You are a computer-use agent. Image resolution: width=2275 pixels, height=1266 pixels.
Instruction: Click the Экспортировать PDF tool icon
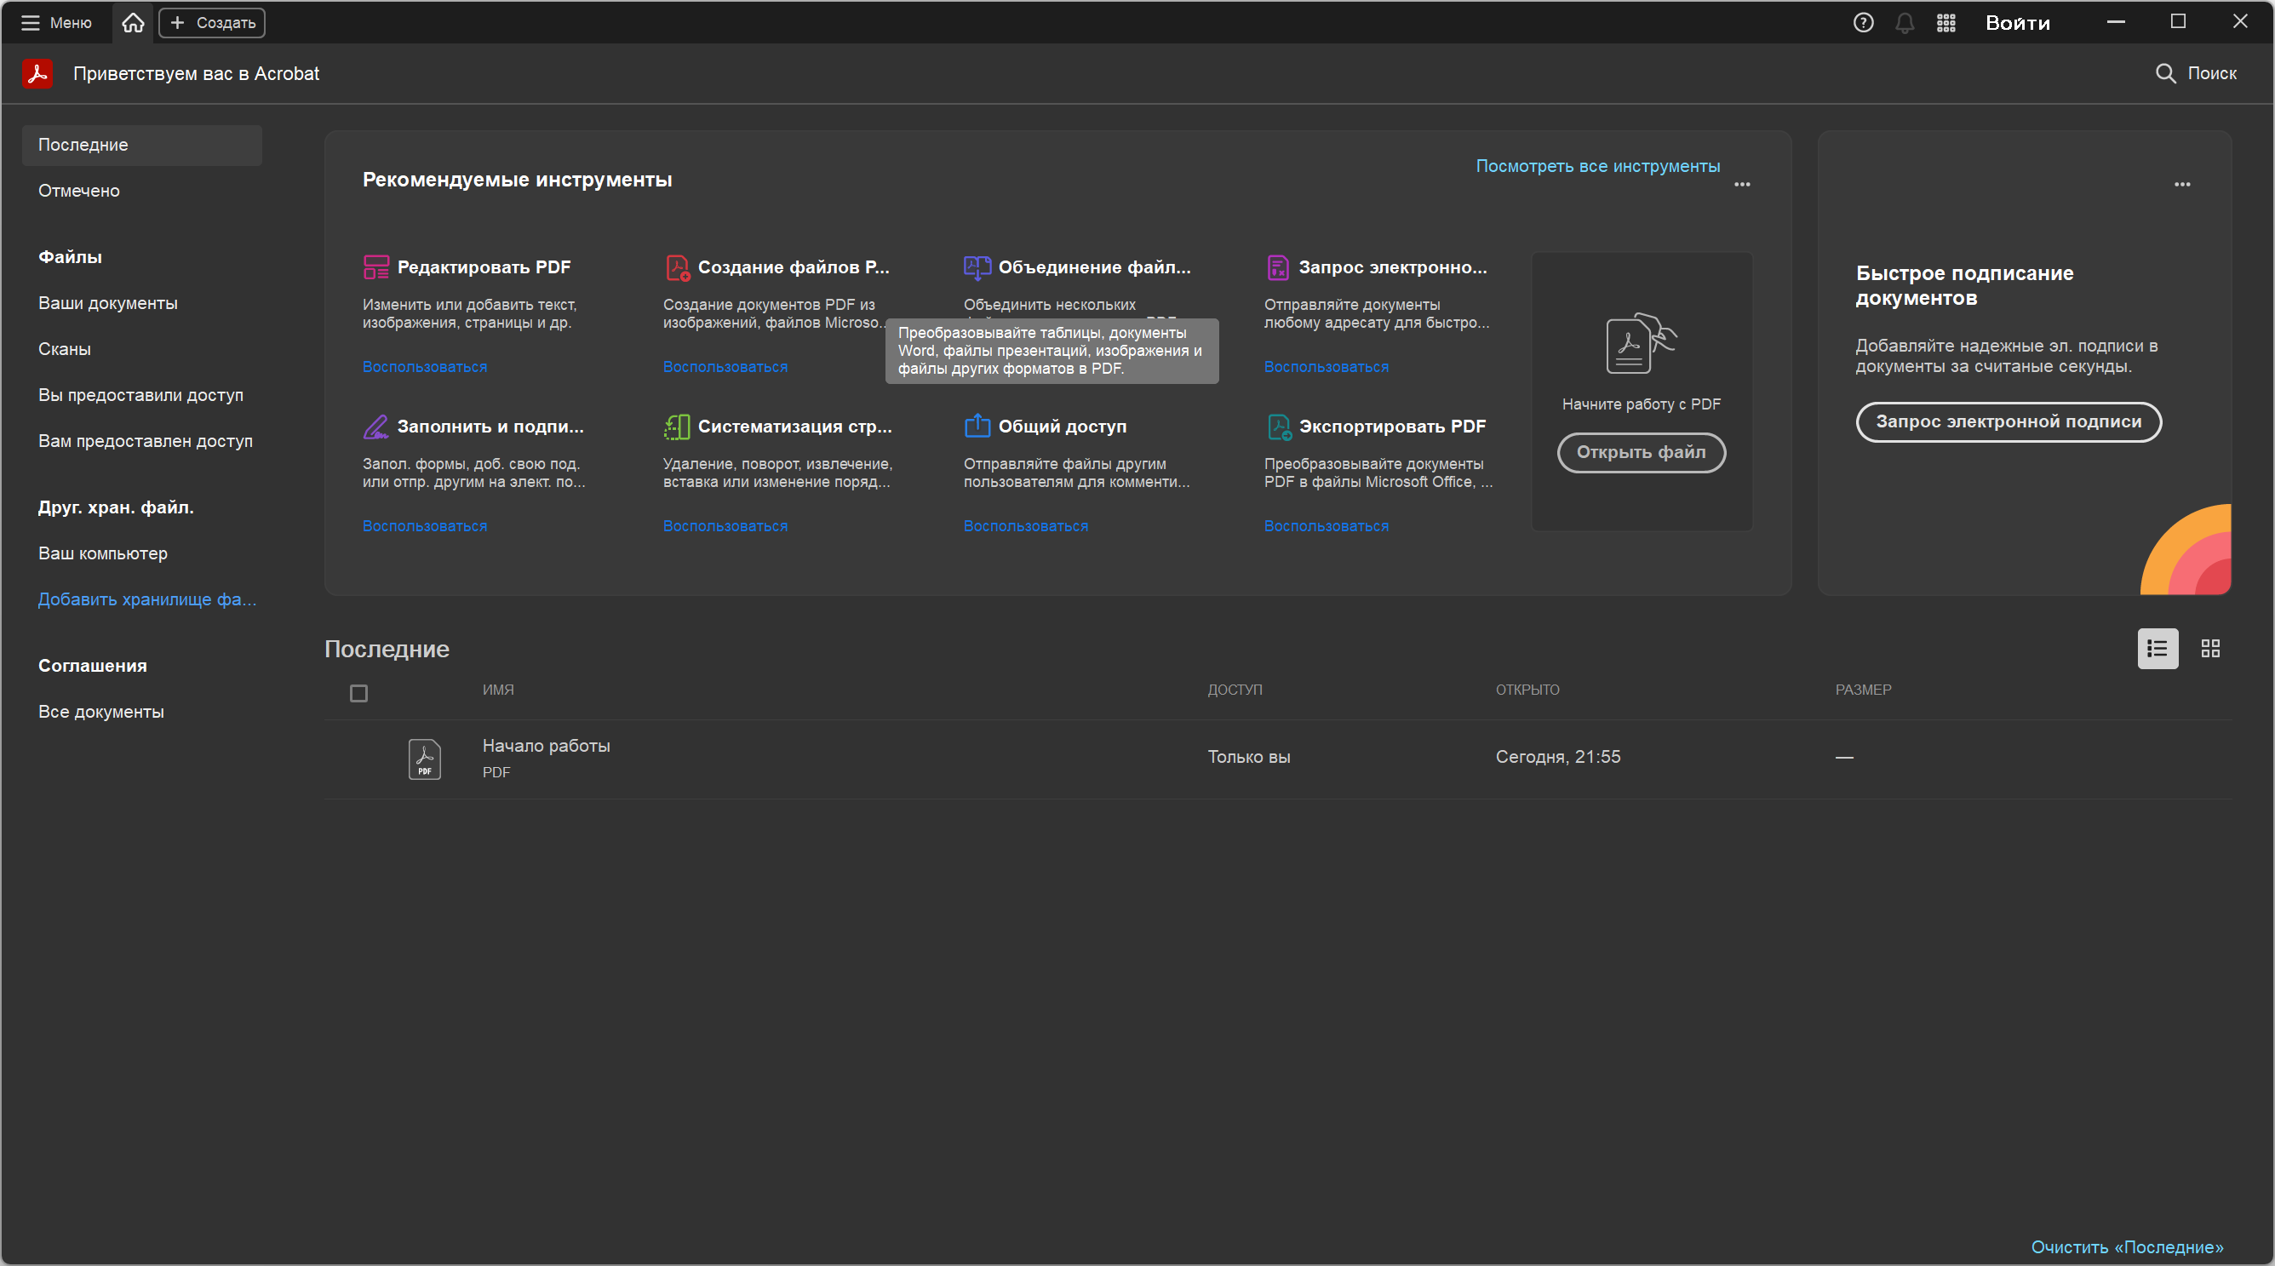[x=1279, y=427]
